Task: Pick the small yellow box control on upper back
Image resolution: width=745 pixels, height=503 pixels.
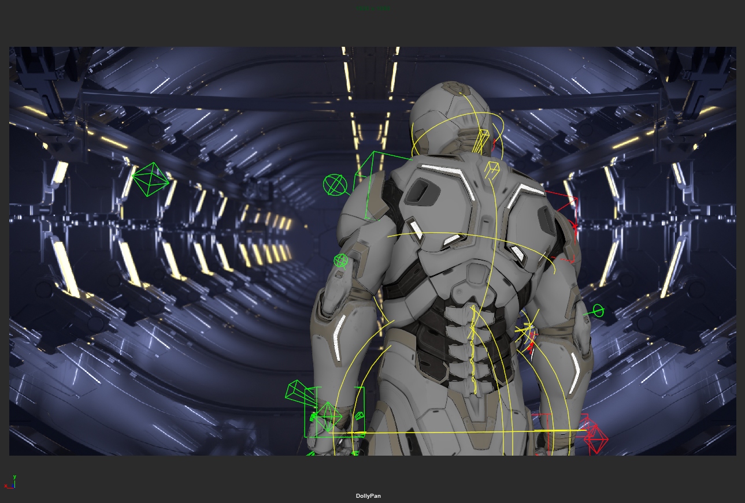Action: tap(491, 169)
